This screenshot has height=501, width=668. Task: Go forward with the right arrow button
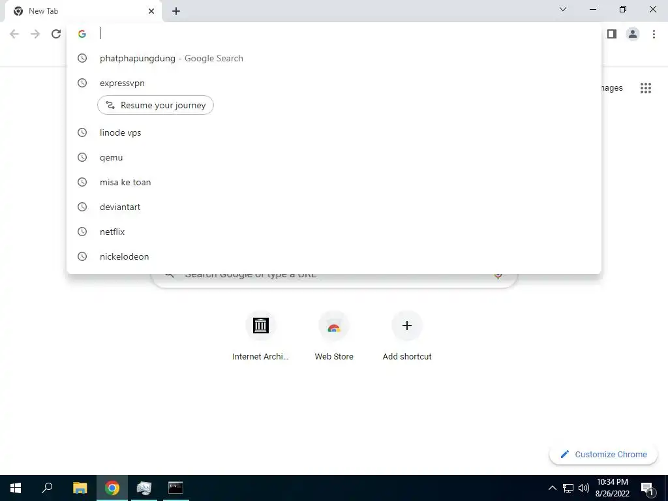pos(35,34)
